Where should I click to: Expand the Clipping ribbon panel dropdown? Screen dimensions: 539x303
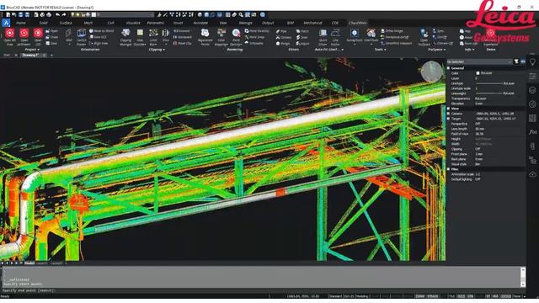click(157, 50)
